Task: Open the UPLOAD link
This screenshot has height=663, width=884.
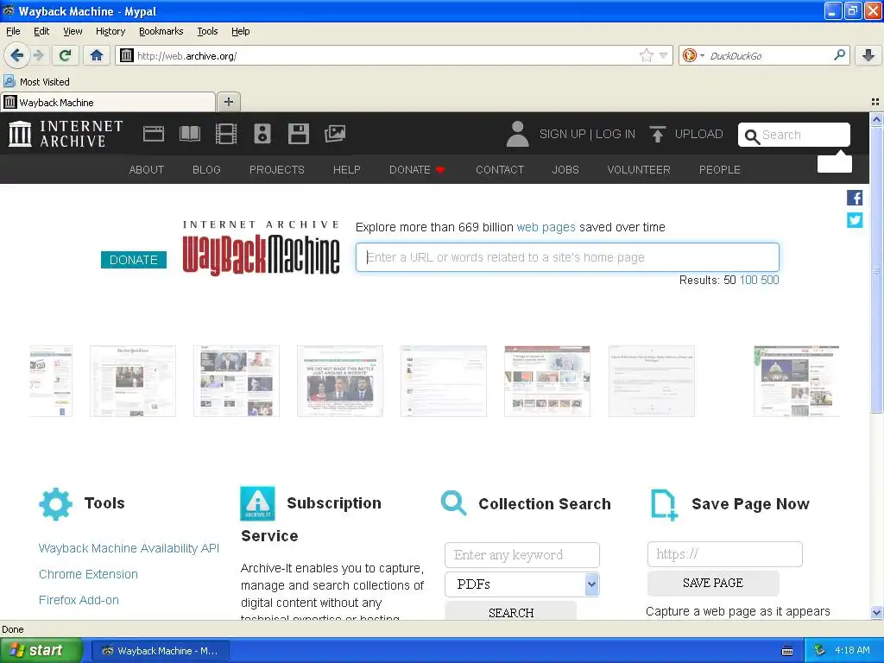Action: tap(699, 134)
